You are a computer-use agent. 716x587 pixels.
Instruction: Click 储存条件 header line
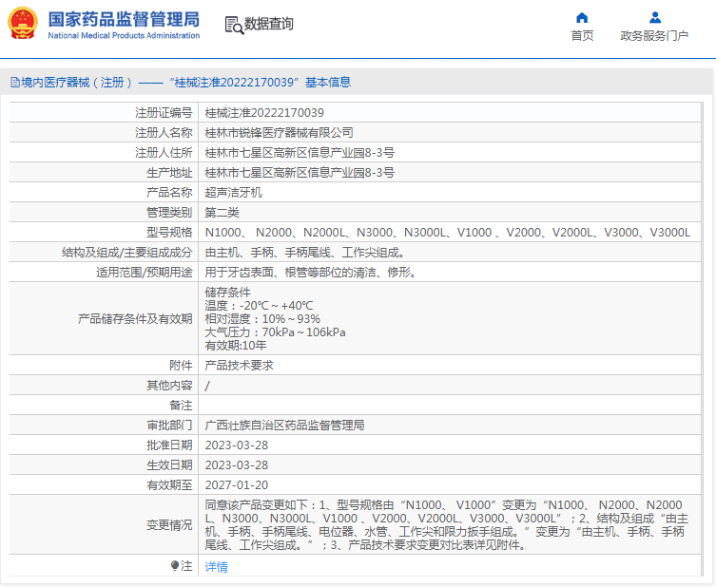point(228,293)
